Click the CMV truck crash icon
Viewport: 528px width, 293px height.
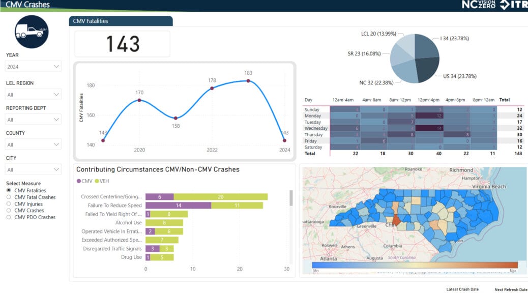32,32
